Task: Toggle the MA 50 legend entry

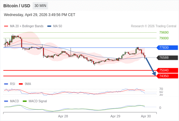Action: pyautogui.click(x=55, y=26)
